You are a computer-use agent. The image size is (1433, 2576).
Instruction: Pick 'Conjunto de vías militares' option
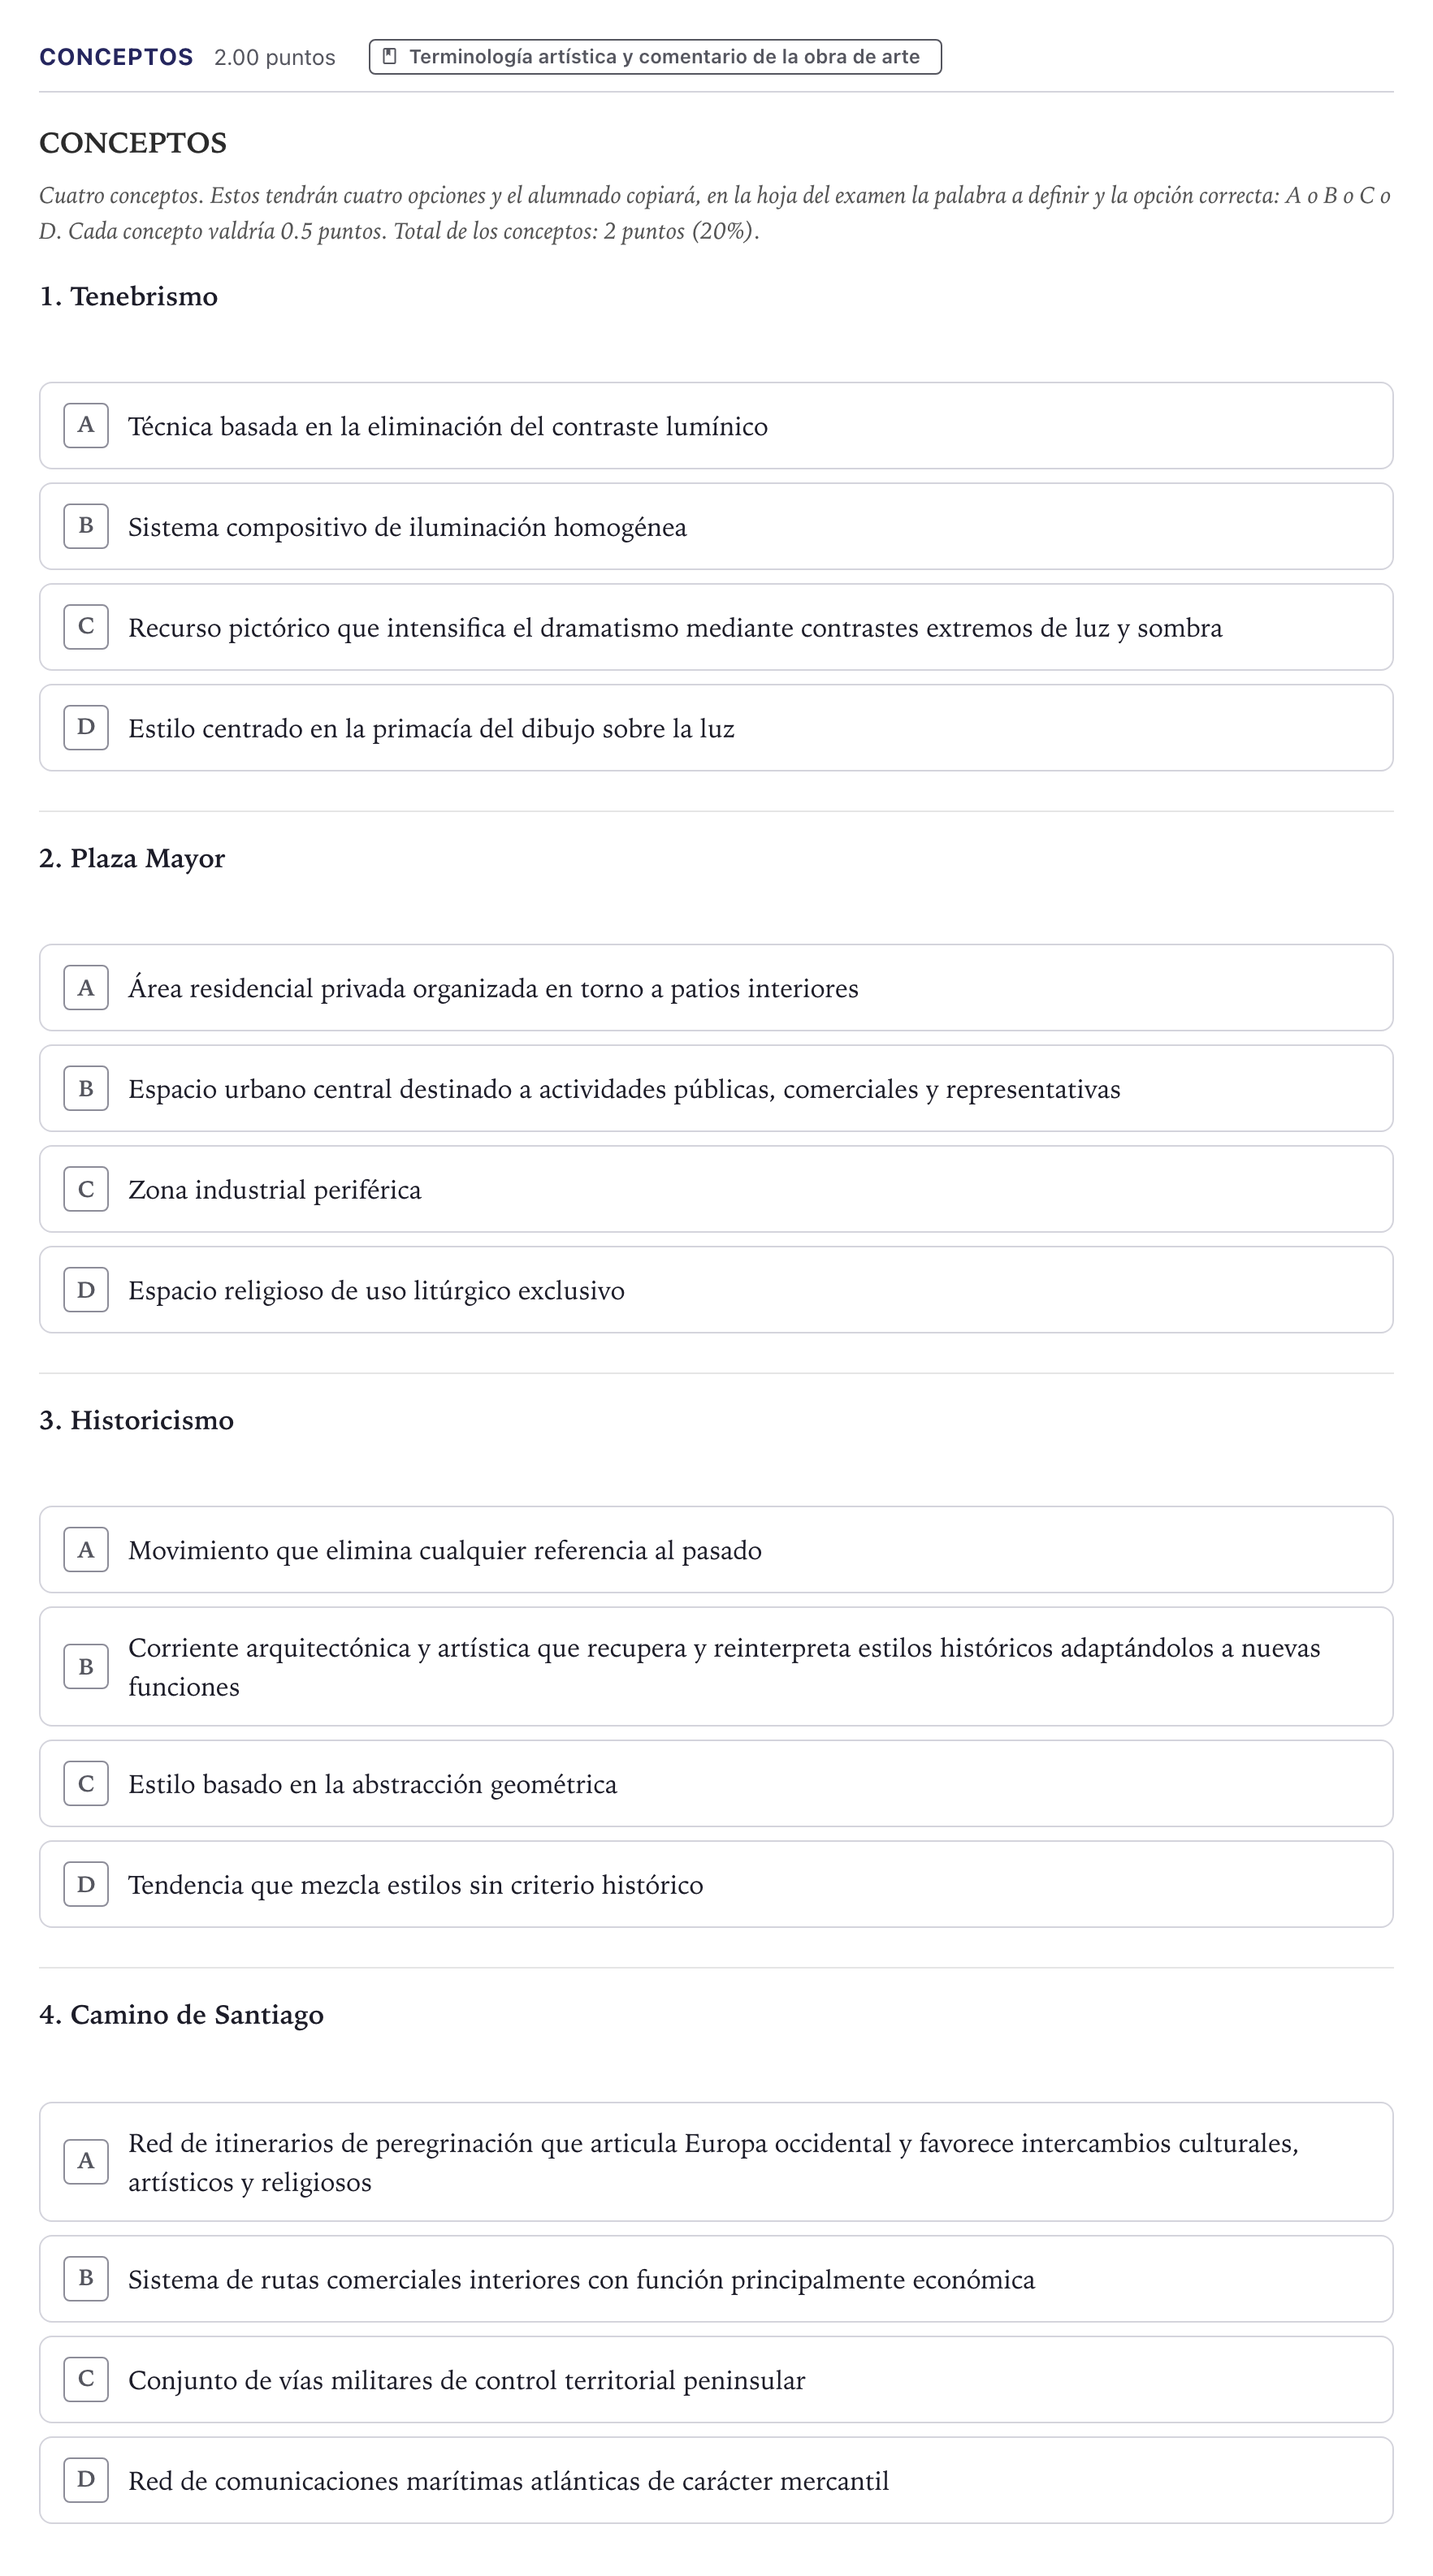pos(716,2379)
